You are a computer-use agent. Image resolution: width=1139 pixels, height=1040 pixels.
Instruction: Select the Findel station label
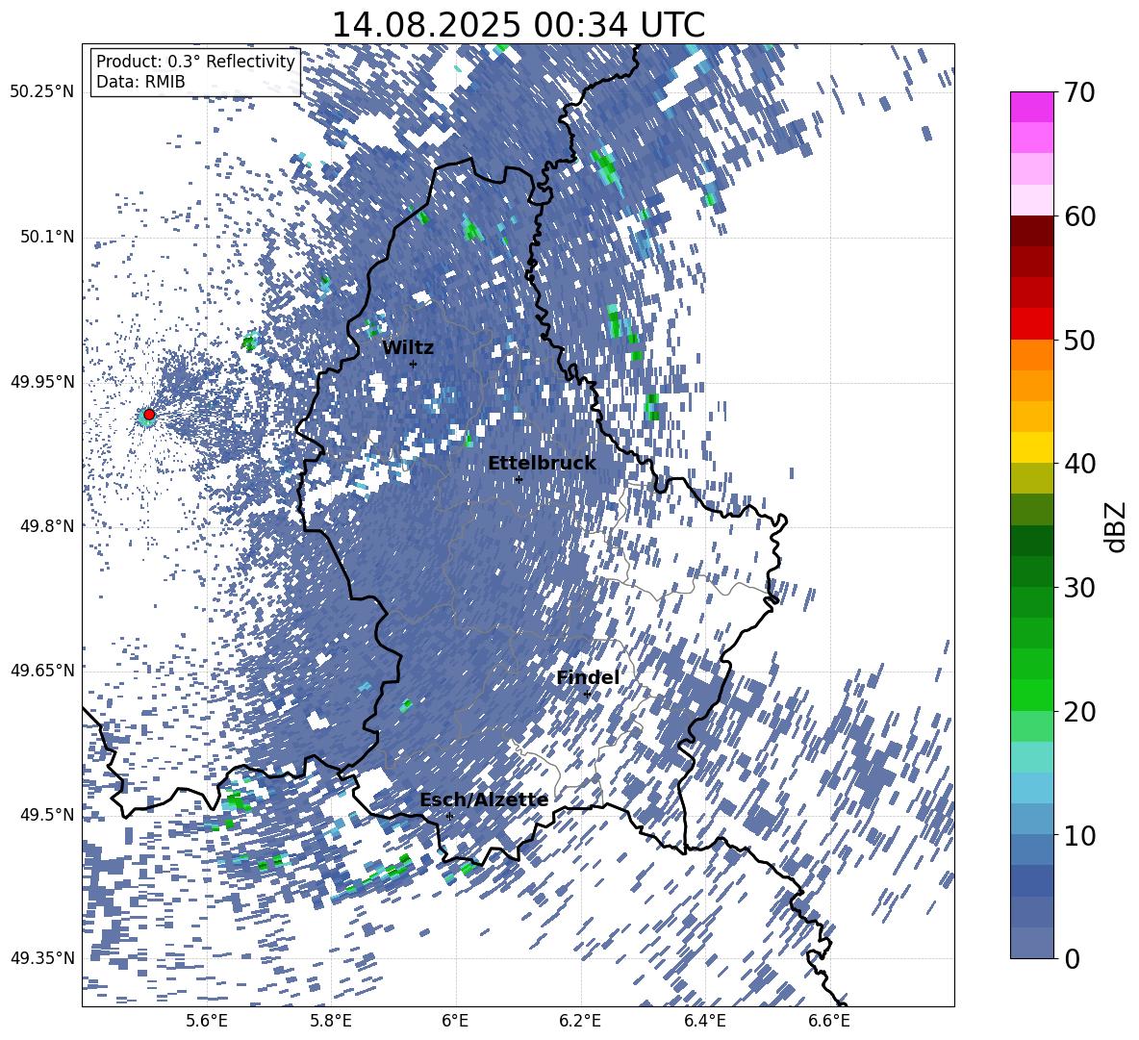[588, 677]
